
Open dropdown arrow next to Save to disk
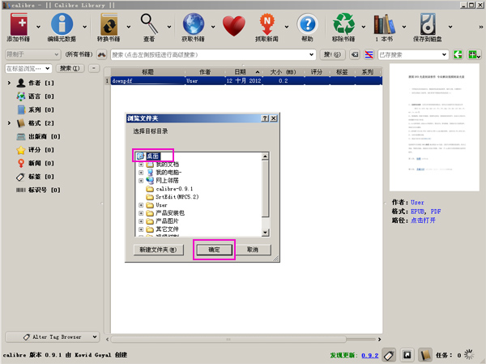[450, 27]
